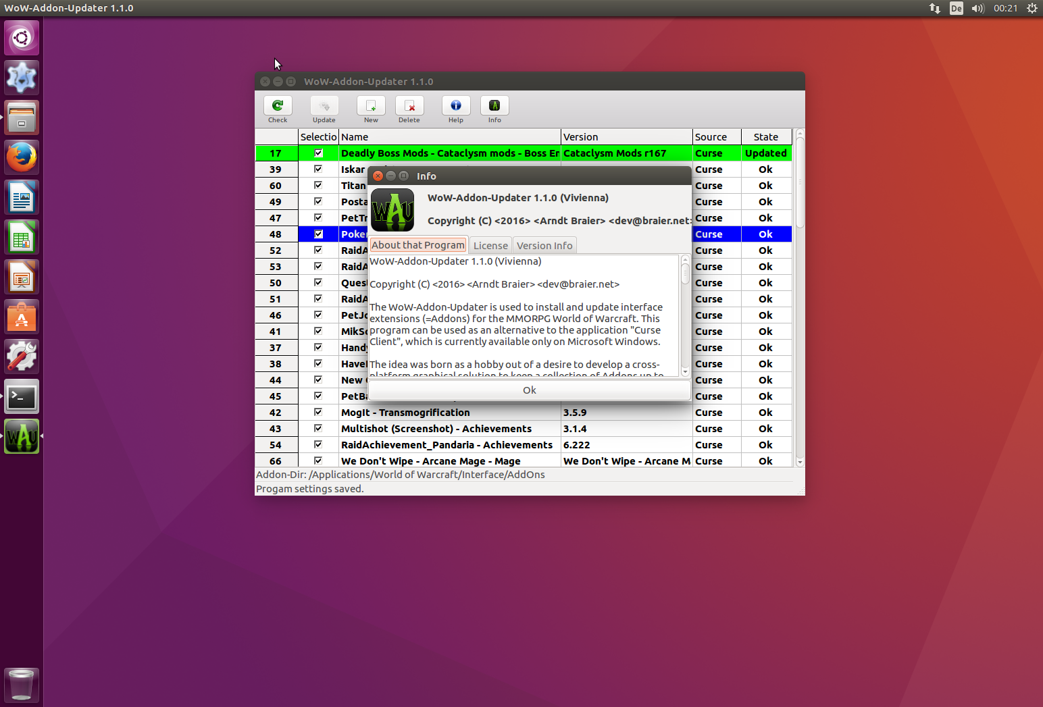Toggle checkbox for row 39
Screen dimensions: 1043x707
click(318, 169)
